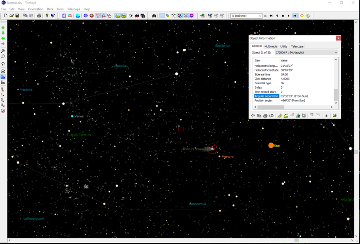360x244 pixels.
Task: Click the clock set-time icon in toolbar
Action: [308, 16]
